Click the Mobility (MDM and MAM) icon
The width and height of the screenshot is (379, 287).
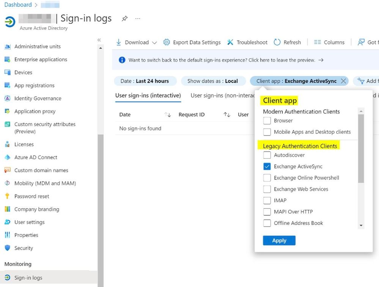8,183
